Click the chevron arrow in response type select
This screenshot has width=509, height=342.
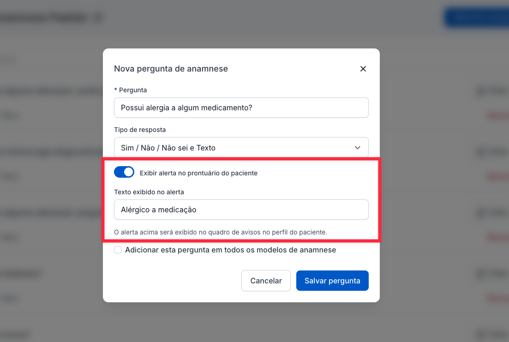(x=358, y=148)
